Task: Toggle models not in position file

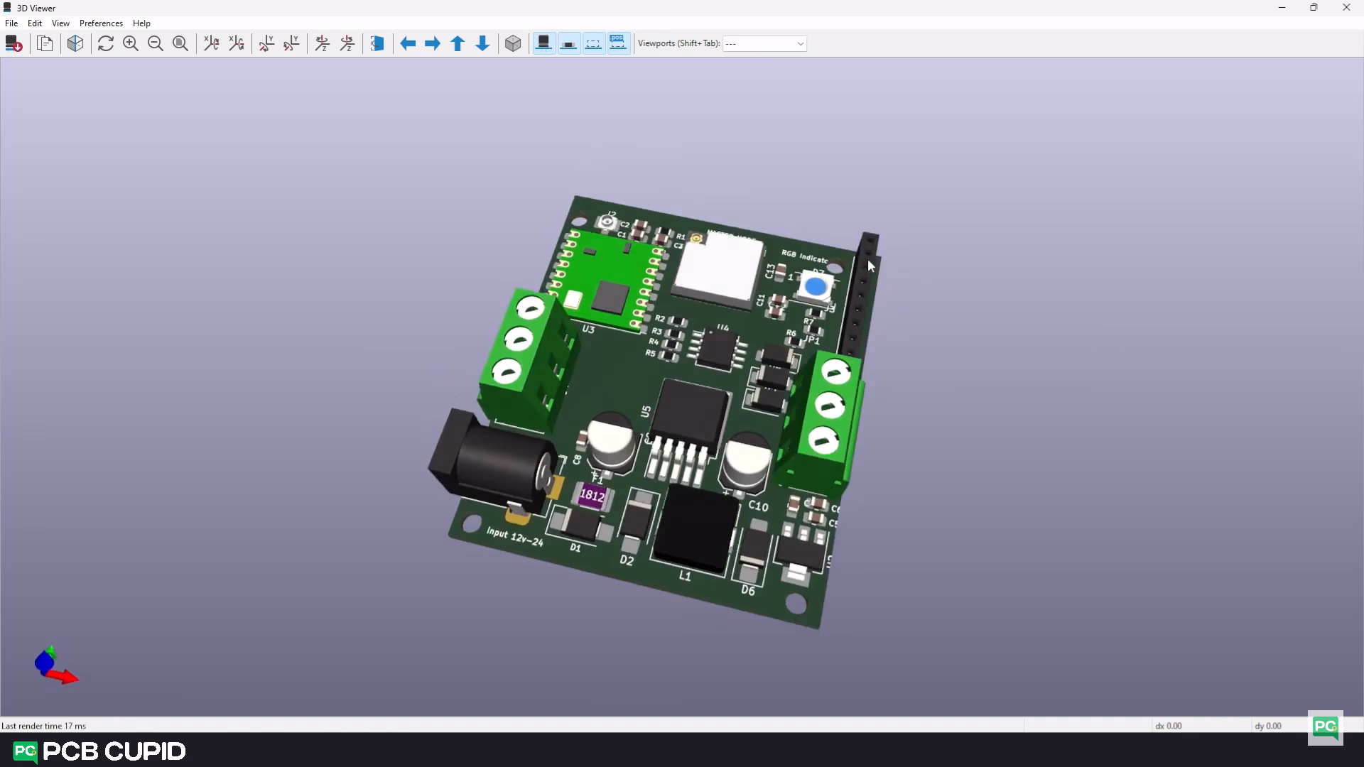Action: point(618,44)
